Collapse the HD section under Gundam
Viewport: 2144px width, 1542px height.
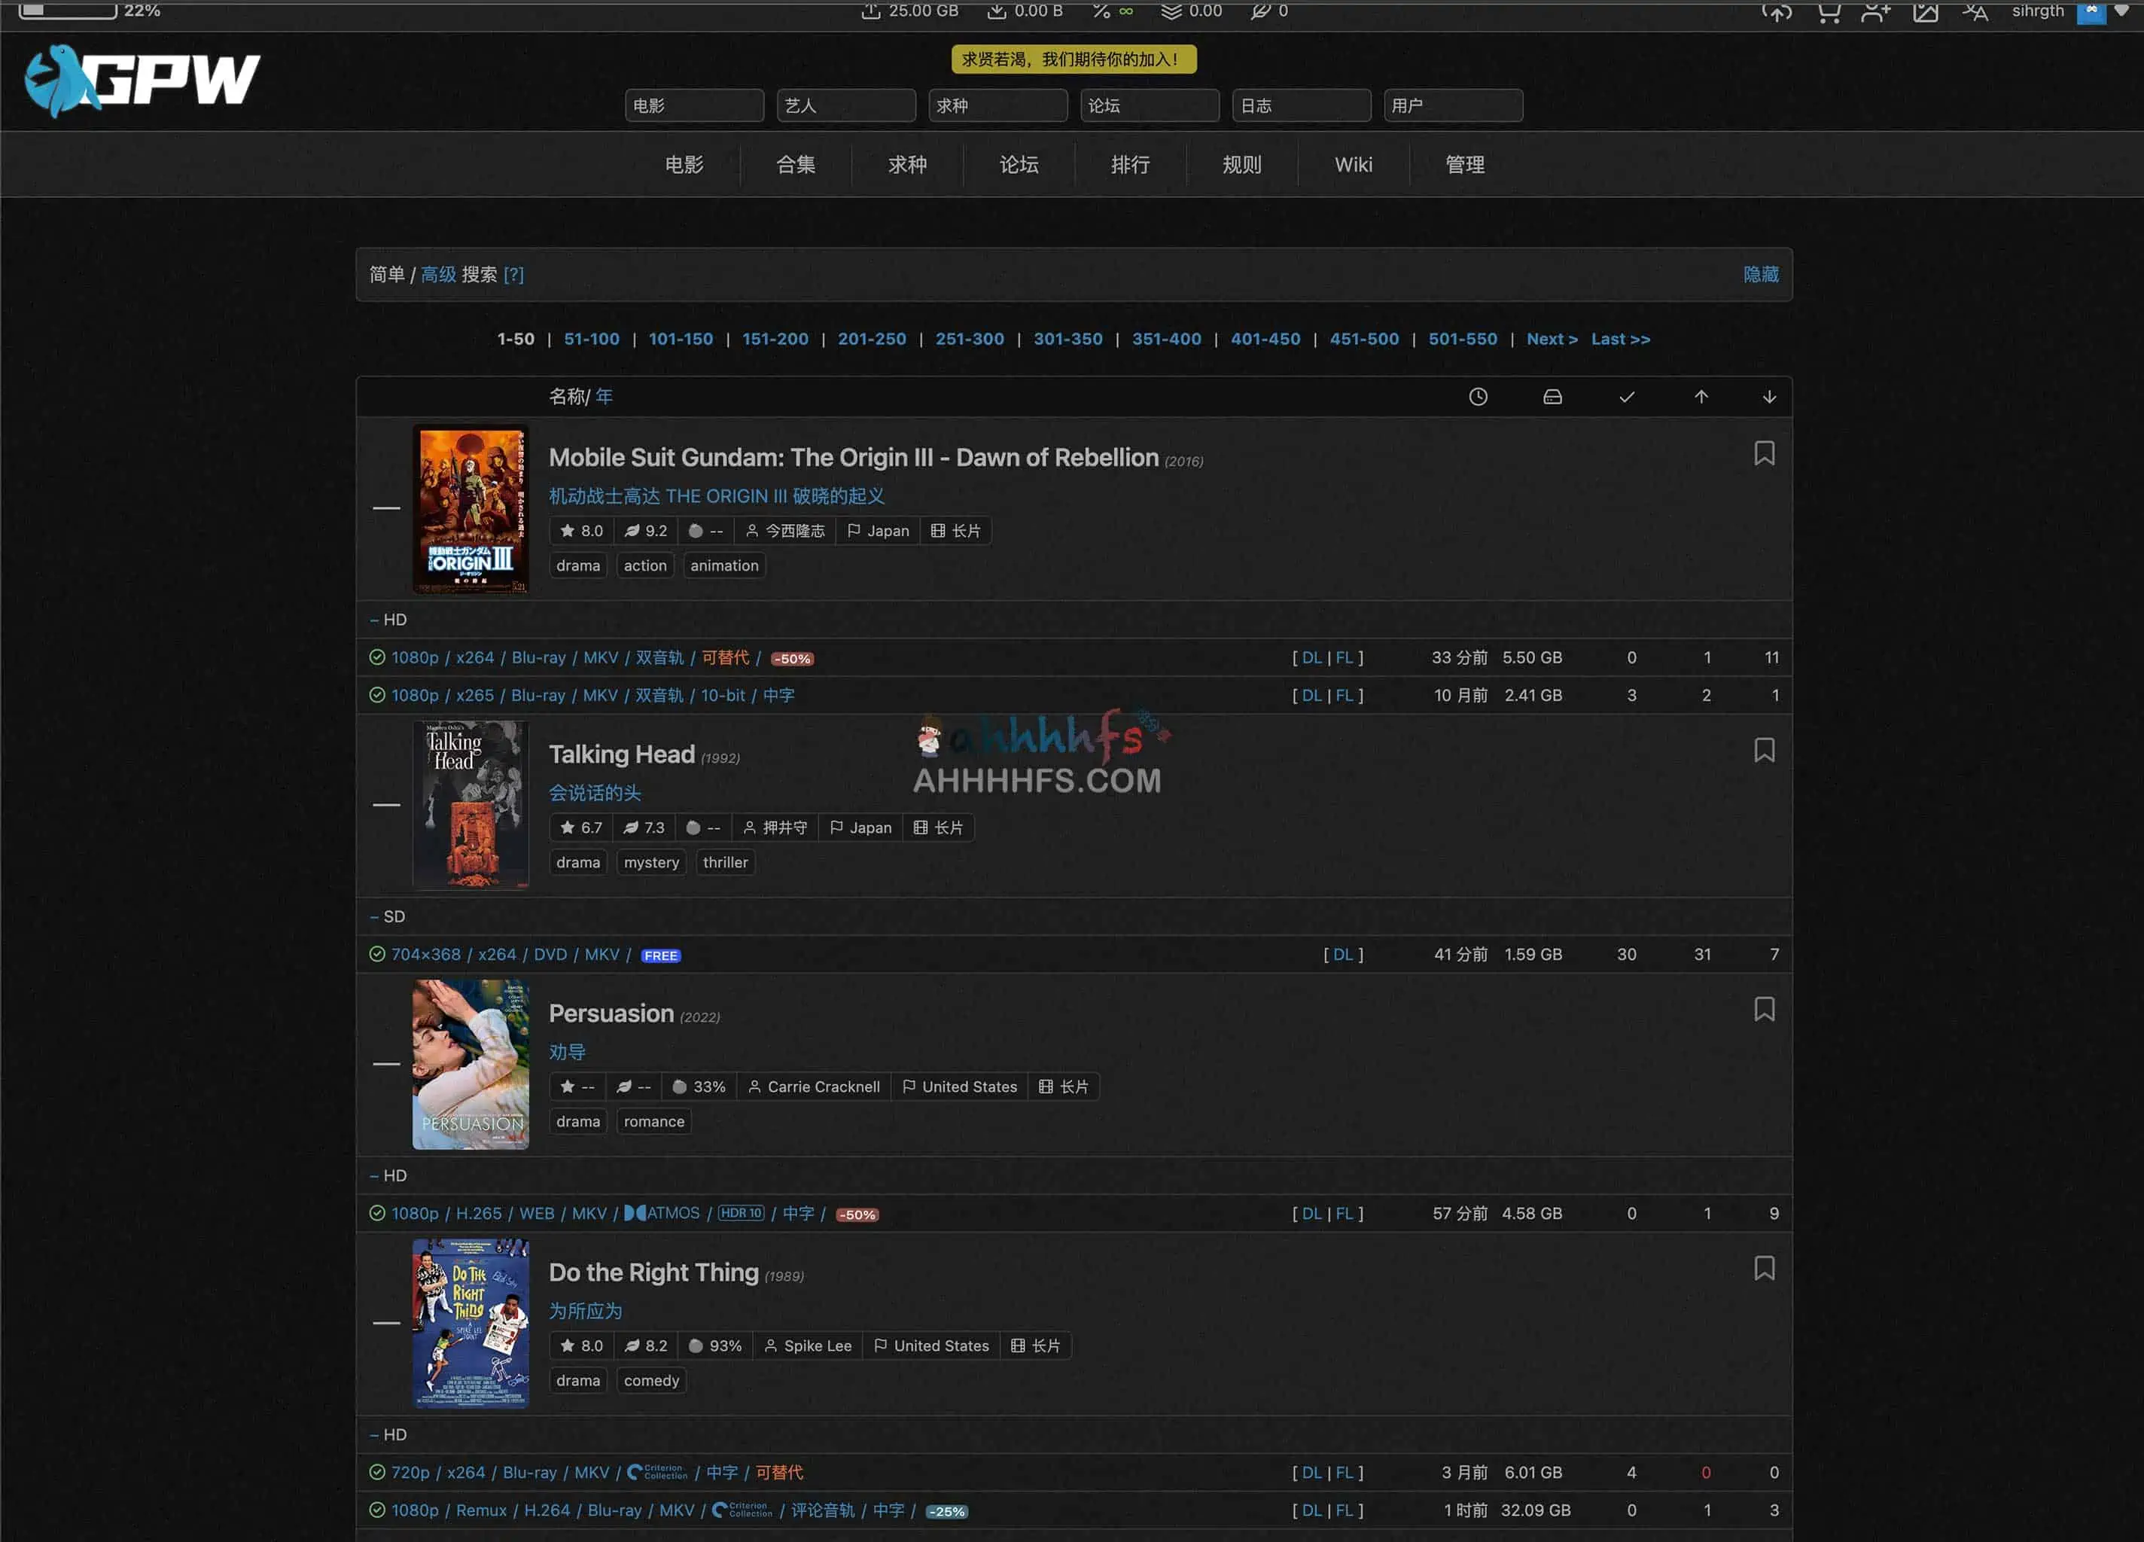tap(374, 620)
